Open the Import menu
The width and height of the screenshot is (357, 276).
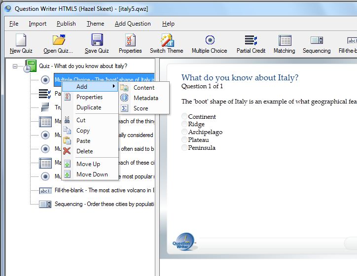(x=37, y=24)
